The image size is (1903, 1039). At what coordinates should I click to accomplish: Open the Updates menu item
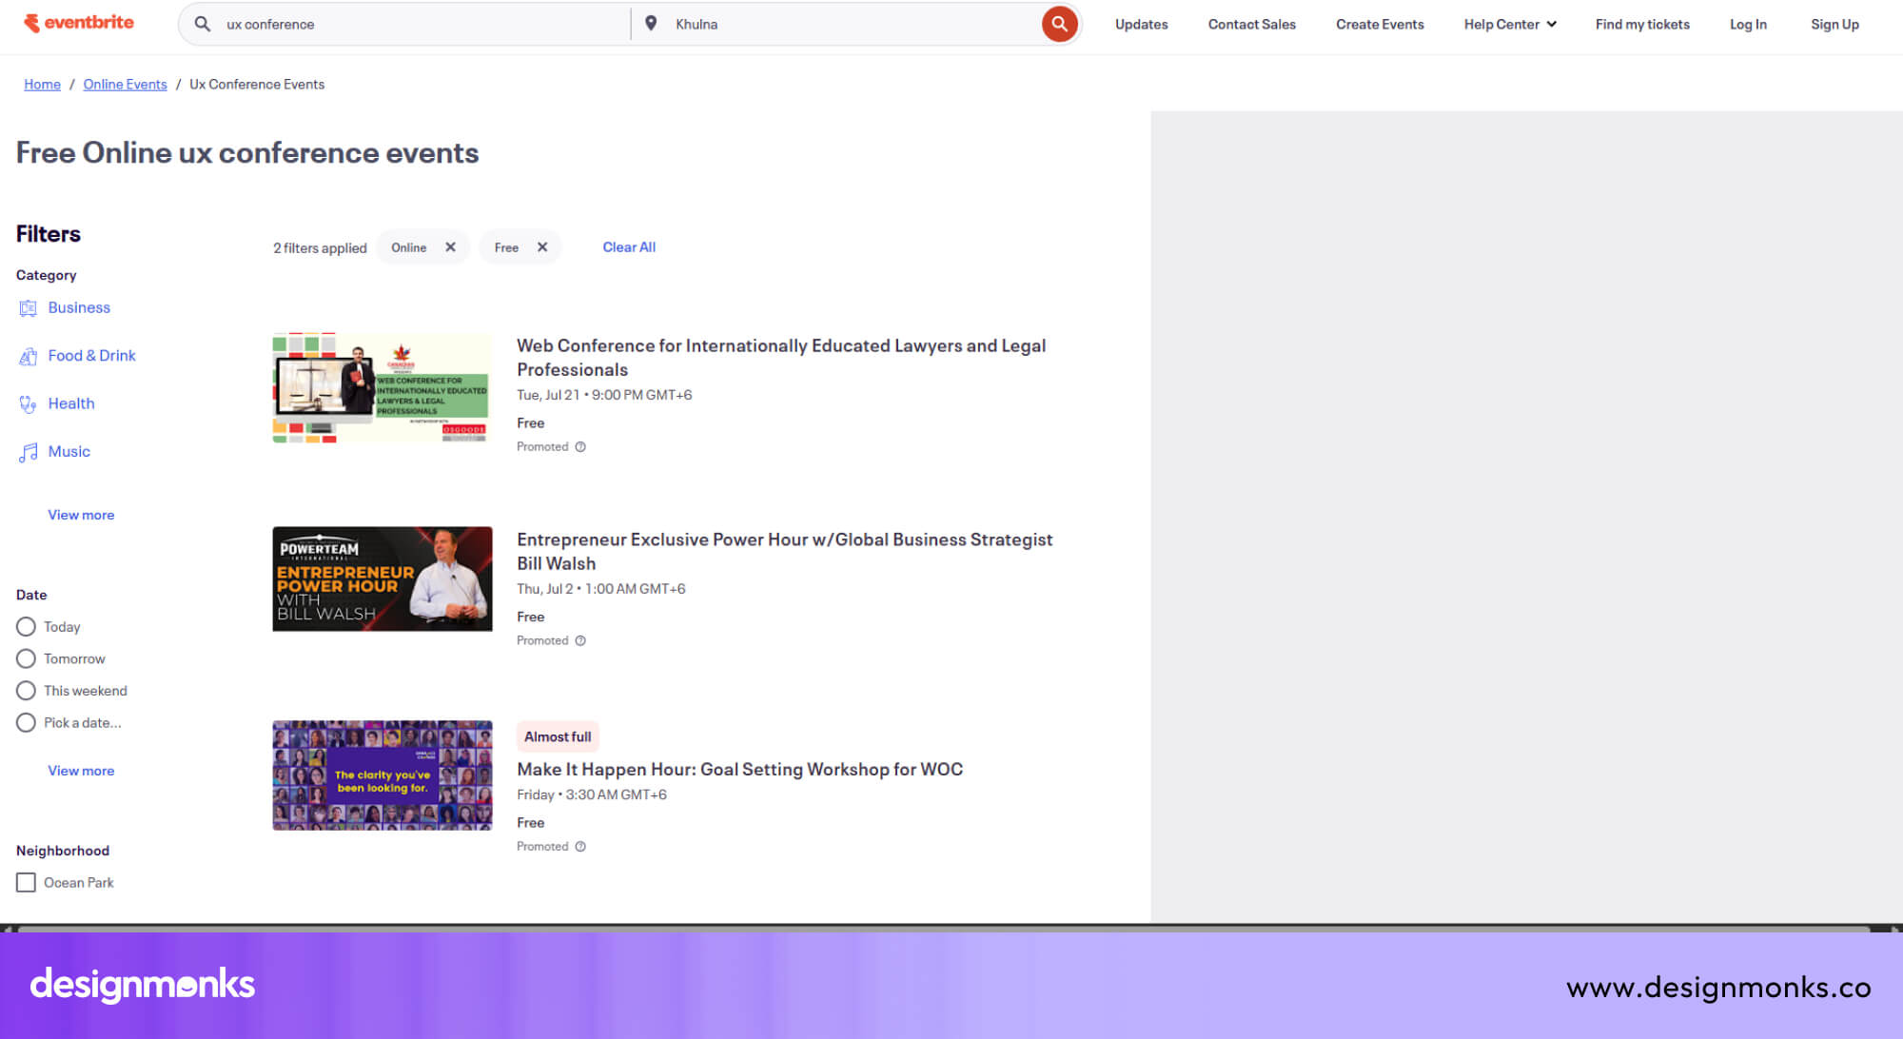[x=1141, y=24]
